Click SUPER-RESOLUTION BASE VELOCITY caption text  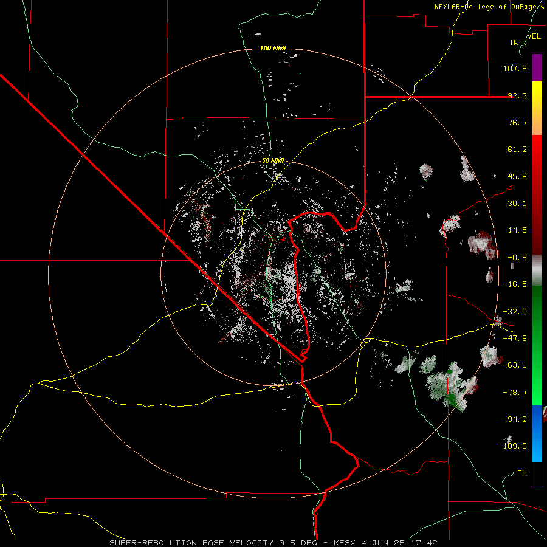click(191, 543)
